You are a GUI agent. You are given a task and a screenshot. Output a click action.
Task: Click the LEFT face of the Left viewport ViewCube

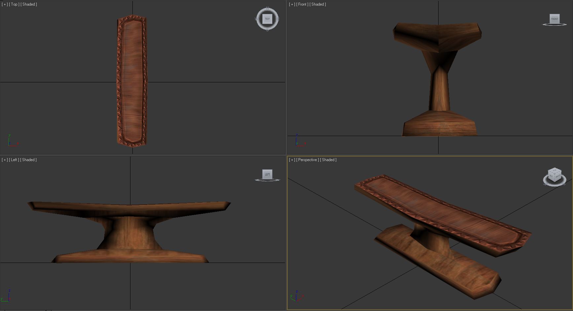[x=267, y=174]
